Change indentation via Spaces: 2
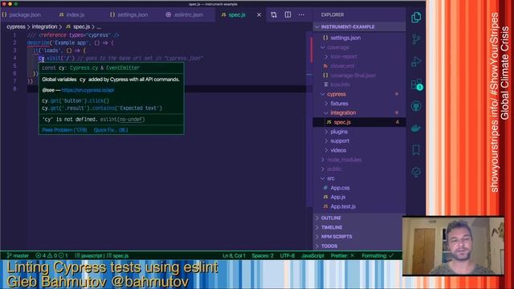This screenshot has height=289, width=514. pyautogui.click(x=263, y=255)
